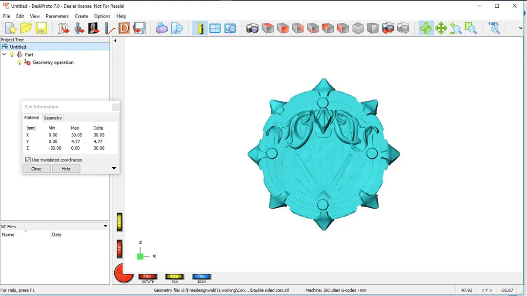Go to next view with gray camera icon
This screenshot has height=296, width=527.
(403, 28)
